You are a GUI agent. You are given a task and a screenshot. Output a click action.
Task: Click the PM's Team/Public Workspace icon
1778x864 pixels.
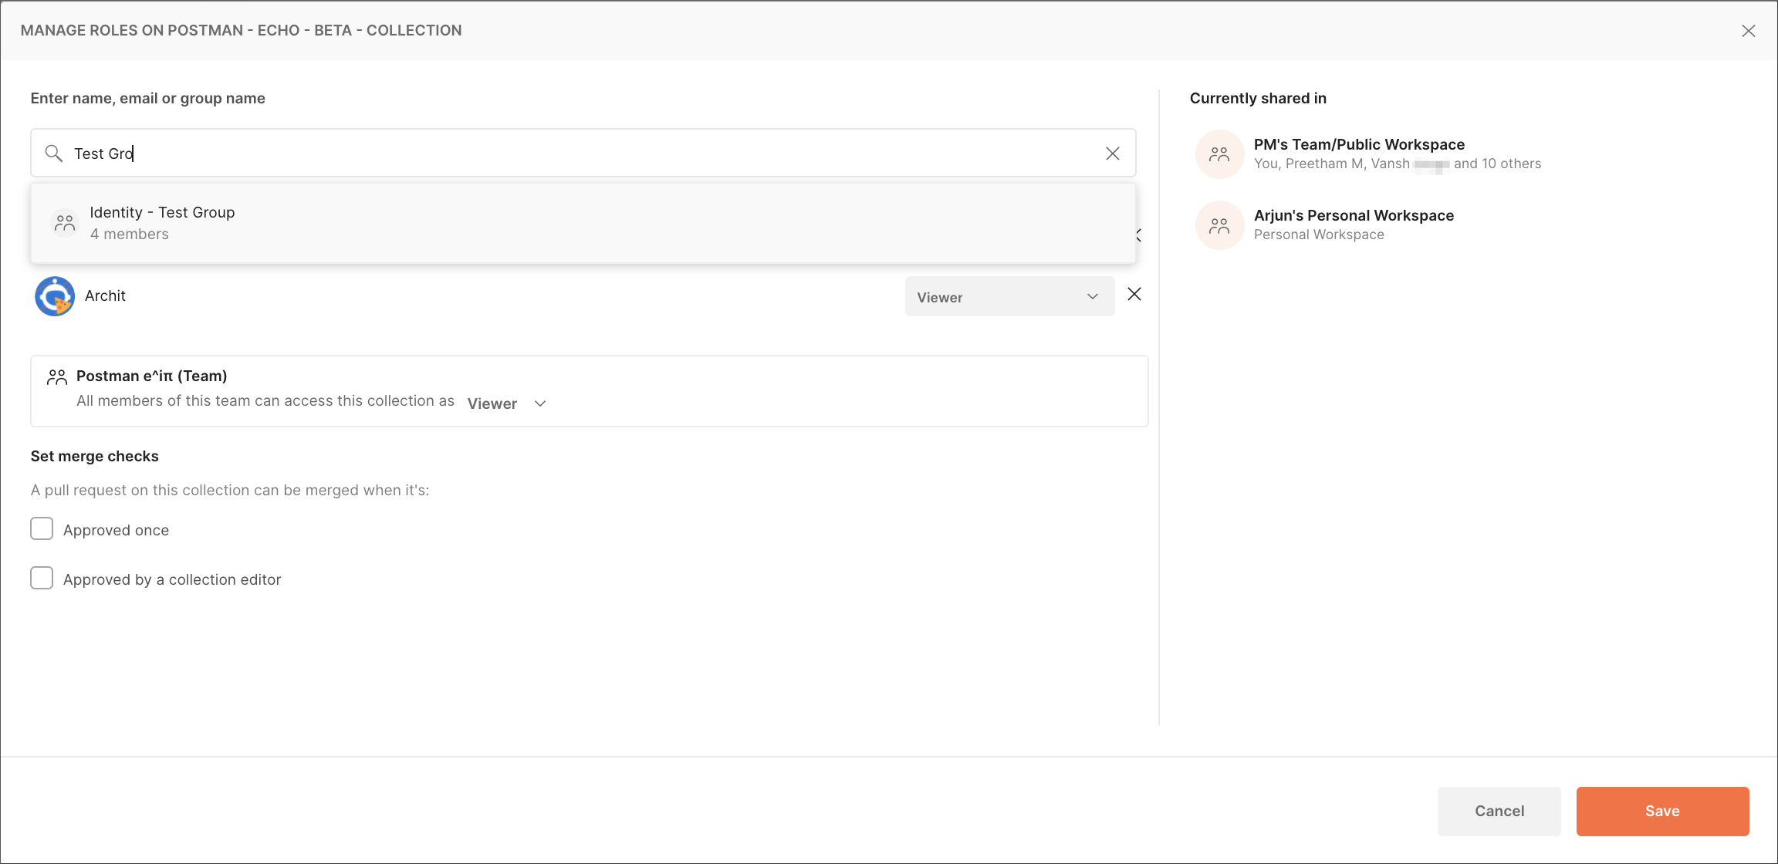[1219, 154]
